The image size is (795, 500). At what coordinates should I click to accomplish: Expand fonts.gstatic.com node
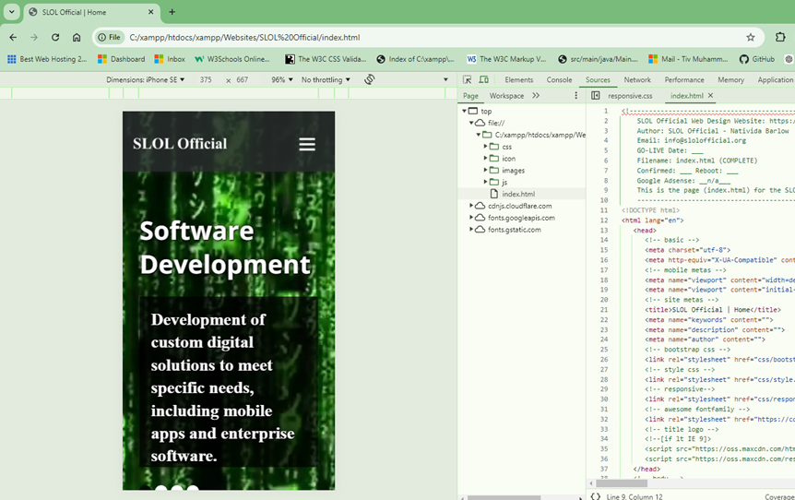point(471,229)
